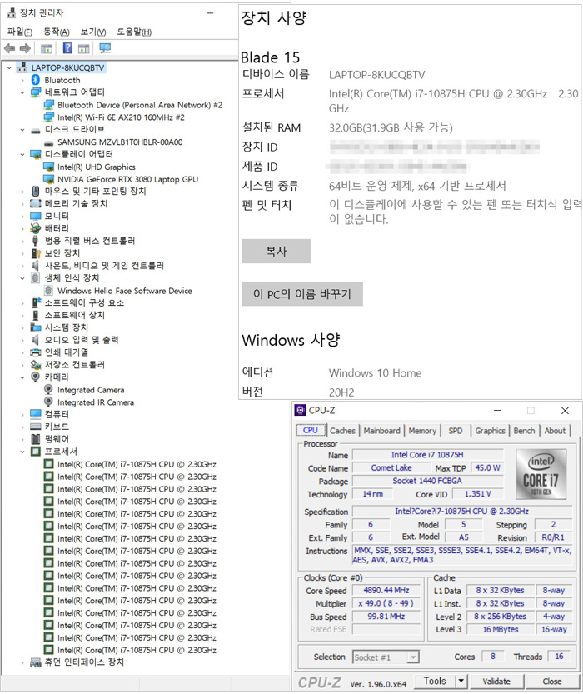Click the 소프트웨어 구성 요소 tree item
The height and width of the screenshot is (694, 583).
pyautogui.click(x=84, y=302)
